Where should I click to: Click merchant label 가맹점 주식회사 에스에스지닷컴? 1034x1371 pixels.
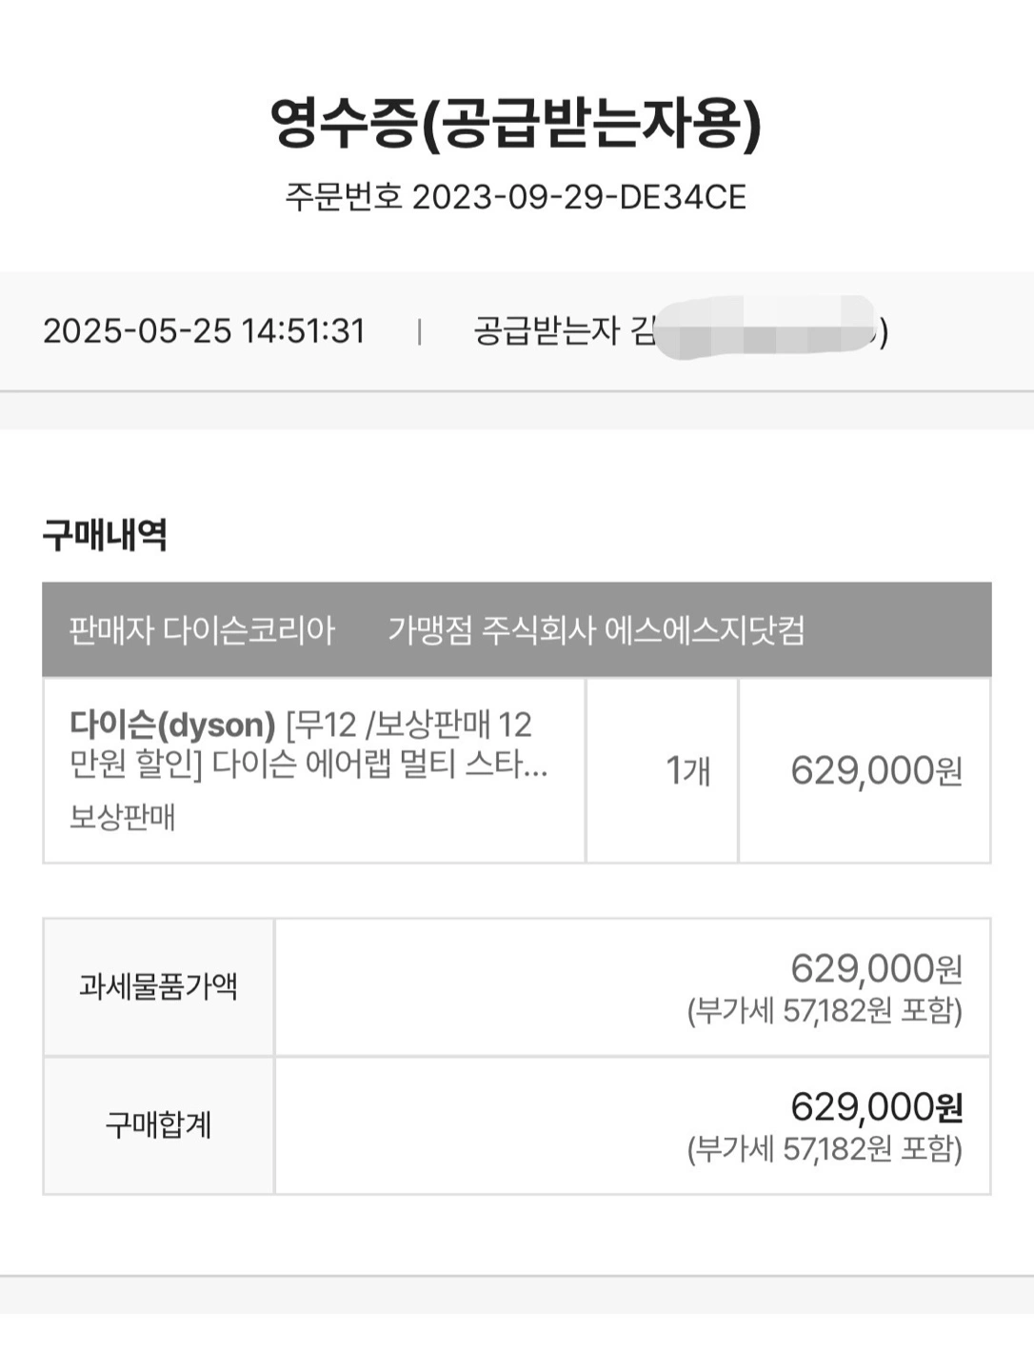(x=597, y=630)
